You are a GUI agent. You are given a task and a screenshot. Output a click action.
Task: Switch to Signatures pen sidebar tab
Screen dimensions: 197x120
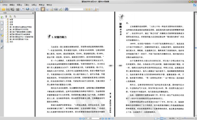click(2, 47)
